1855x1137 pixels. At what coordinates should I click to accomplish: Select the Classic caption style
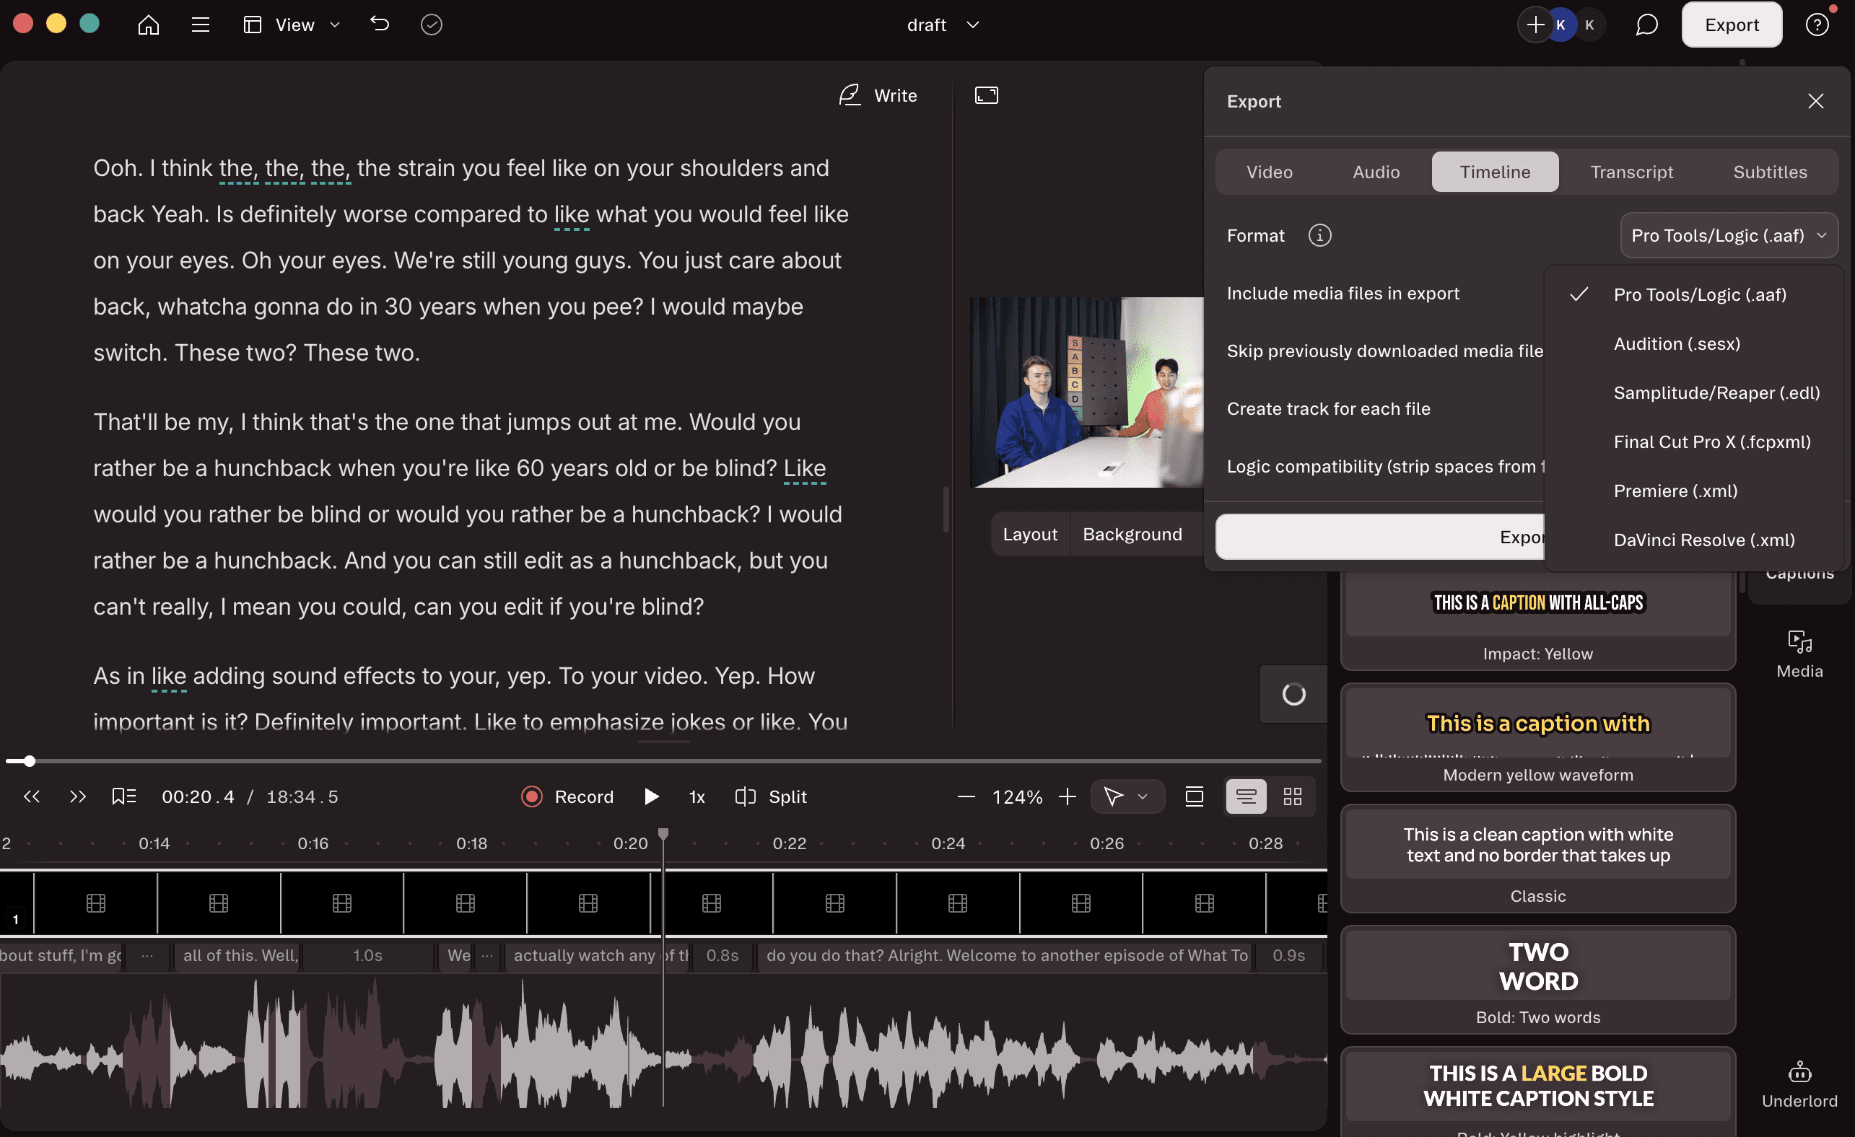tap(1537, 858)
